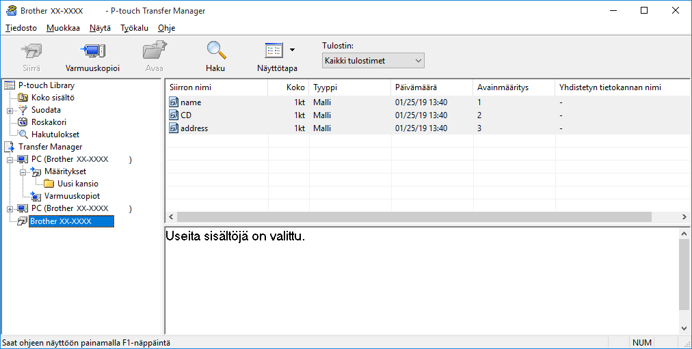Viewport: 692px width, 349px height.
Task: Select the row named name
Action: (427, 102)
